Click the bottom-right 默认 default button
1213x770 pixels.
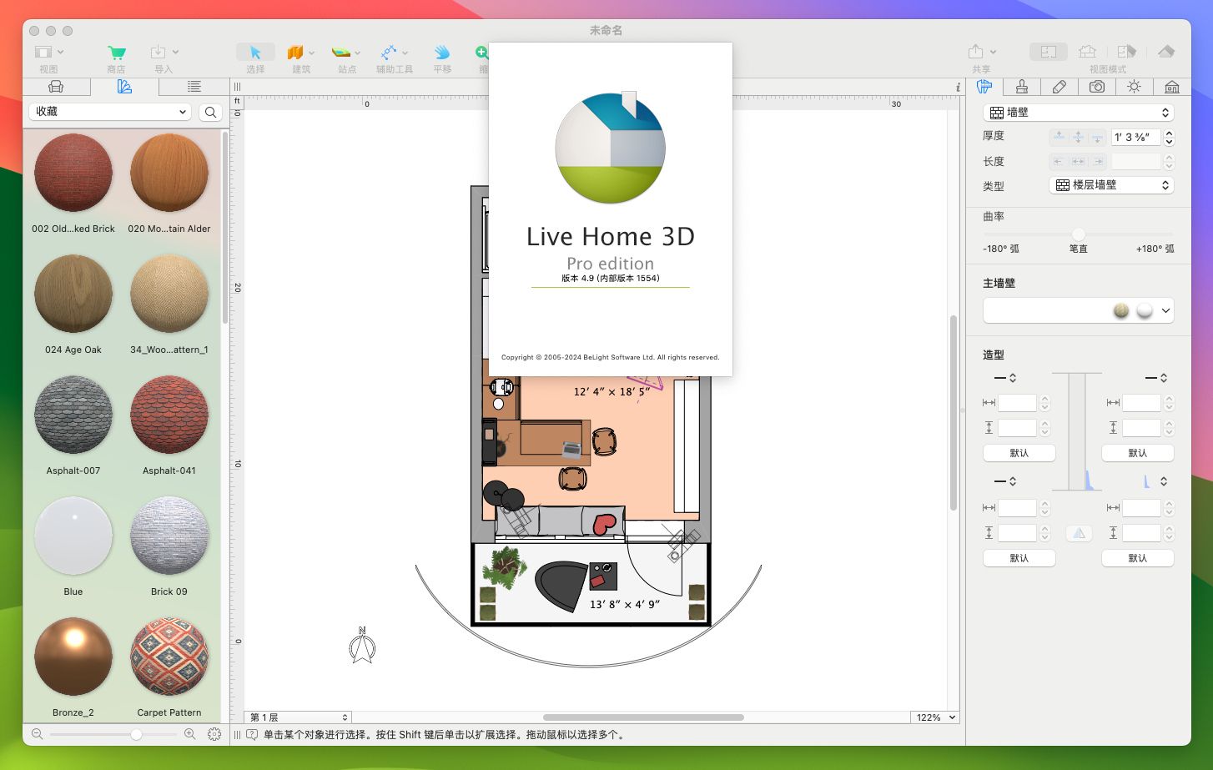(x=1138, y=558)
